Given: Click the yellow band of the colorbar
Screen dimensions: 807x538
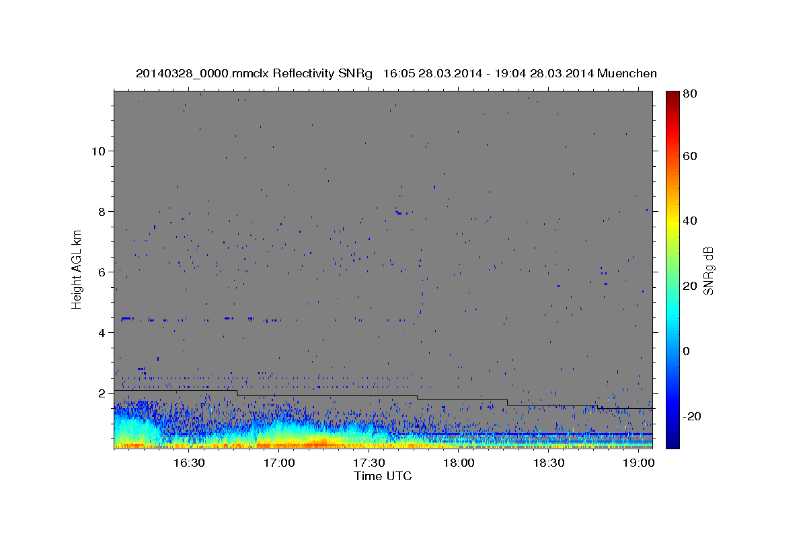Looking at the screenshot, I should [672, 221].
